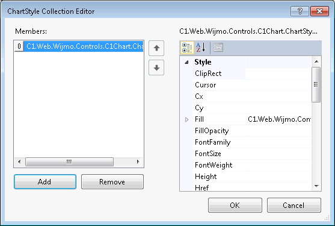Click the property grid vertical scrollbar thumb
This screenshot has width=335, height=226.
pos(316,85)
